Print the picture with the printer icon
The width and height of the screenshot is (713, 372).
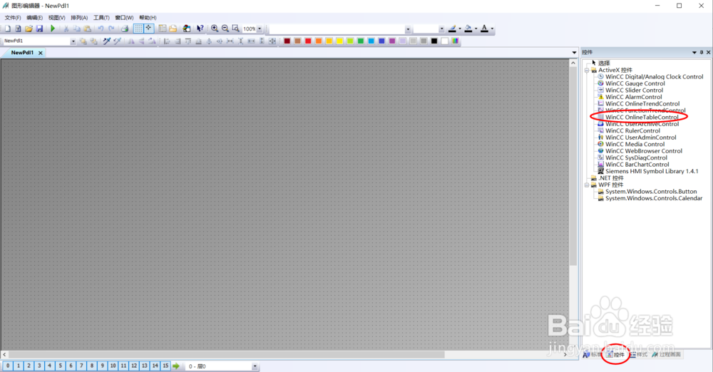point(125,29)
